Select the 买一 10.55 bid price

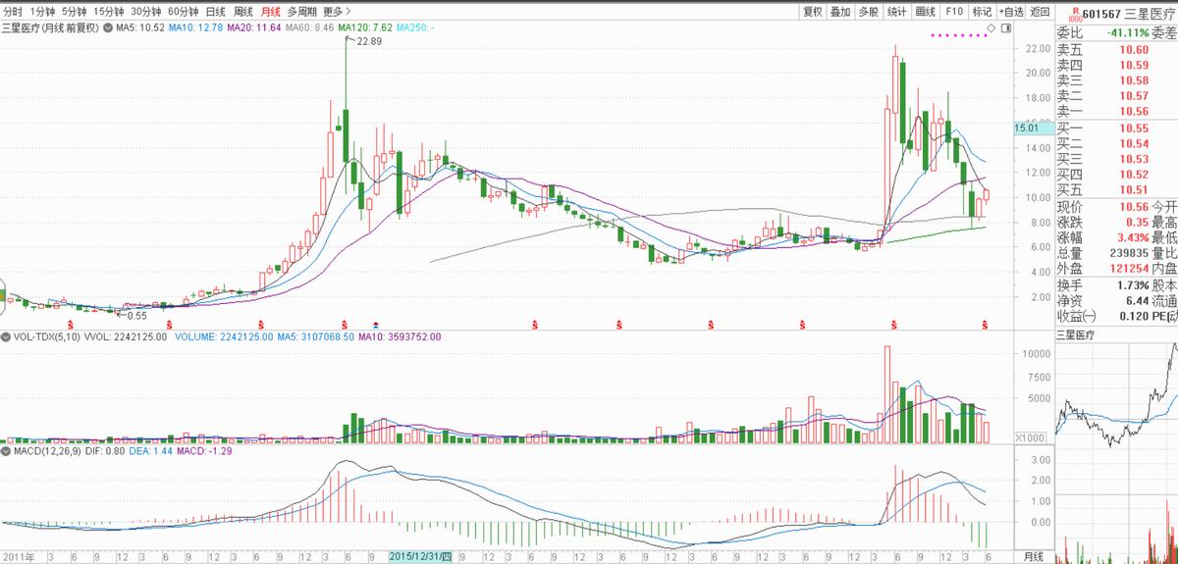1116,128
